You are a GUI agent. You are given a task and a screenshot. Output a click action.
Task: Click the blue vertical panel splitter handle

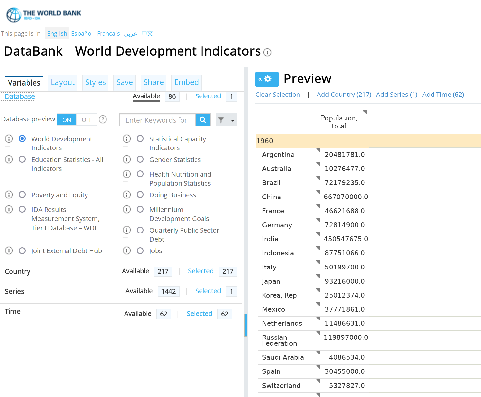[246, 325]
